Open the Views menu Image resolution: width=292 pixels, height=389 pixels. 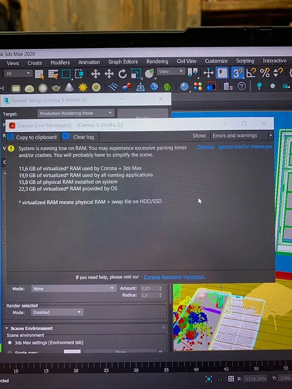click(x=13, y=63)
